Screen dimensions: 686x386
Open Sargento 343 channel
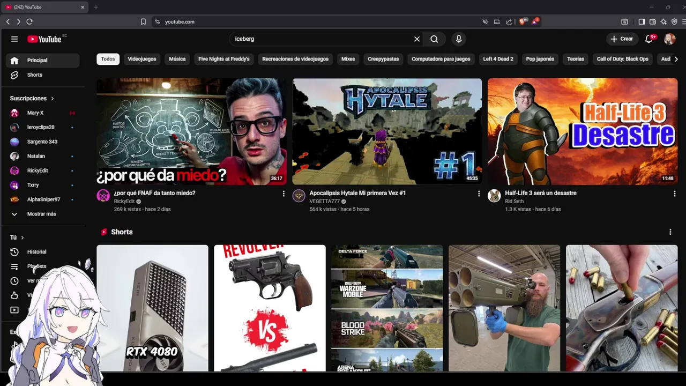pyautogui.click(x=42, y=142)
